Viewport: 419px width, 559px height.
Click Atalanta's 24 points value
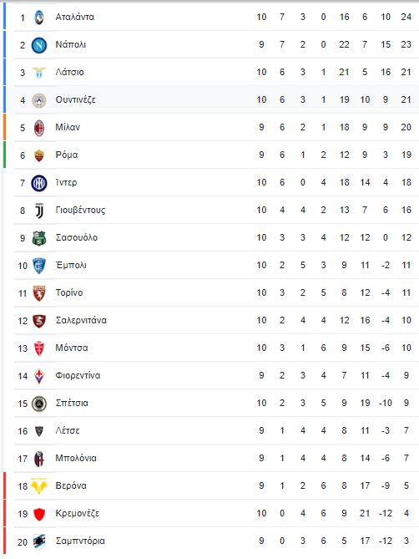(x=406, y=17)
